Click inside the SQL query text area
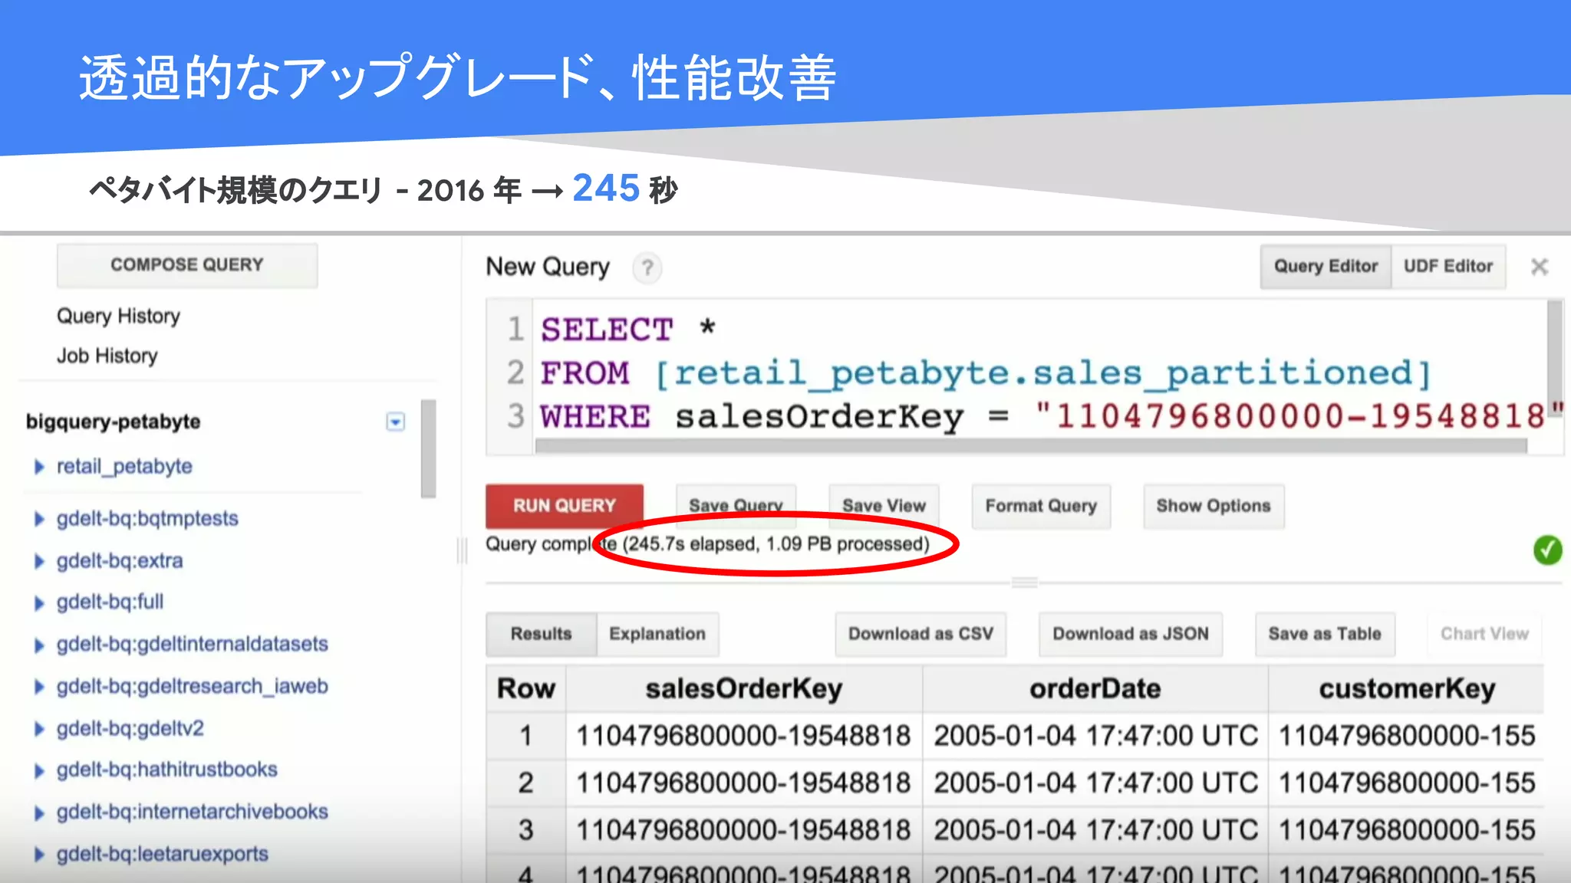This screenshot has width=1571, height=883. (1039, 373)
